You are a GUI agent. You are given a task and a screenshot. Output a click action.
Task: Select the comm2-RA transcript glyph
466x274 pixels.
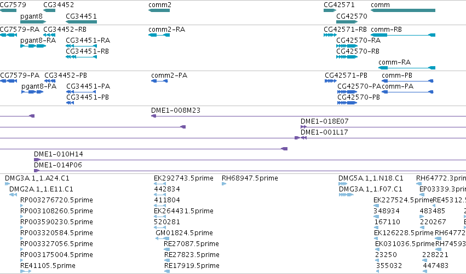pyautogui.click(x=159, y=35)
